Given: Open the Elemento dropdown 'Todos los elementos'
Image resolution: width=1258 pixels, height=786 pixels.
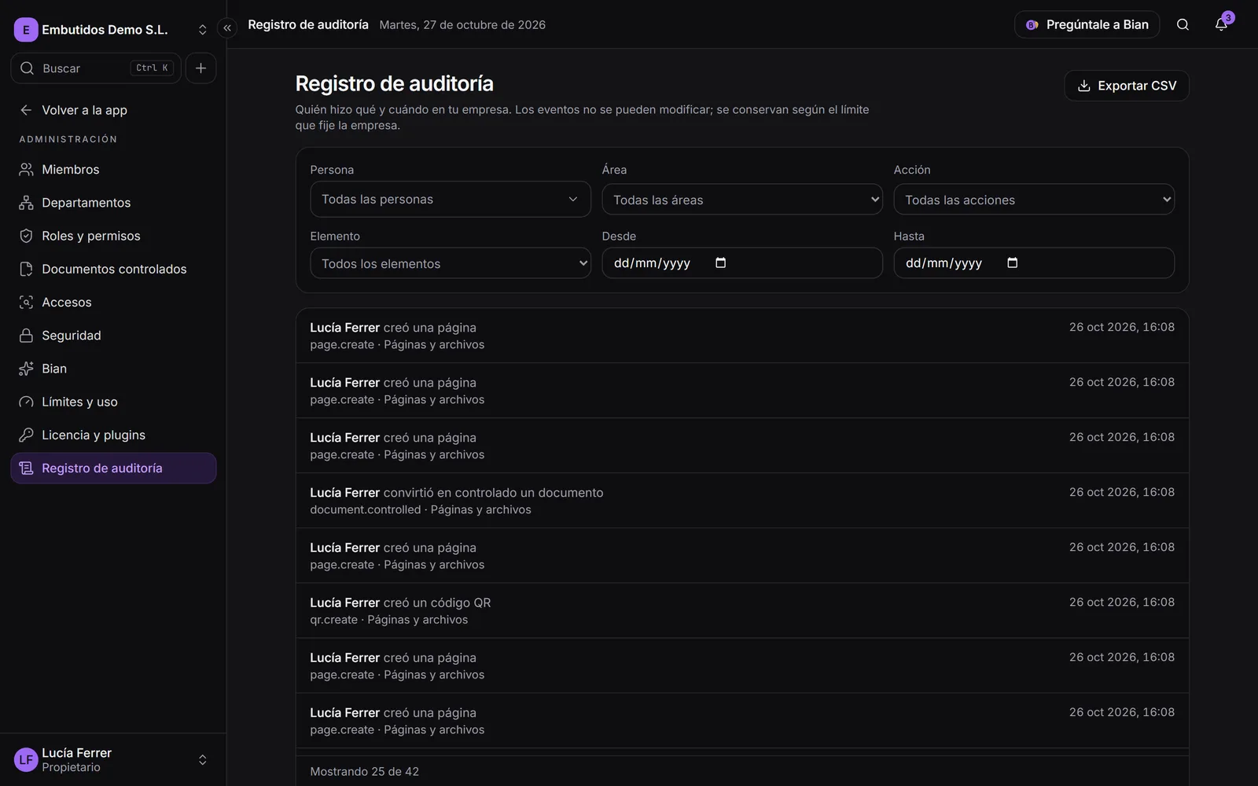Looking at the screenshot, I should [x=451, y=263].
